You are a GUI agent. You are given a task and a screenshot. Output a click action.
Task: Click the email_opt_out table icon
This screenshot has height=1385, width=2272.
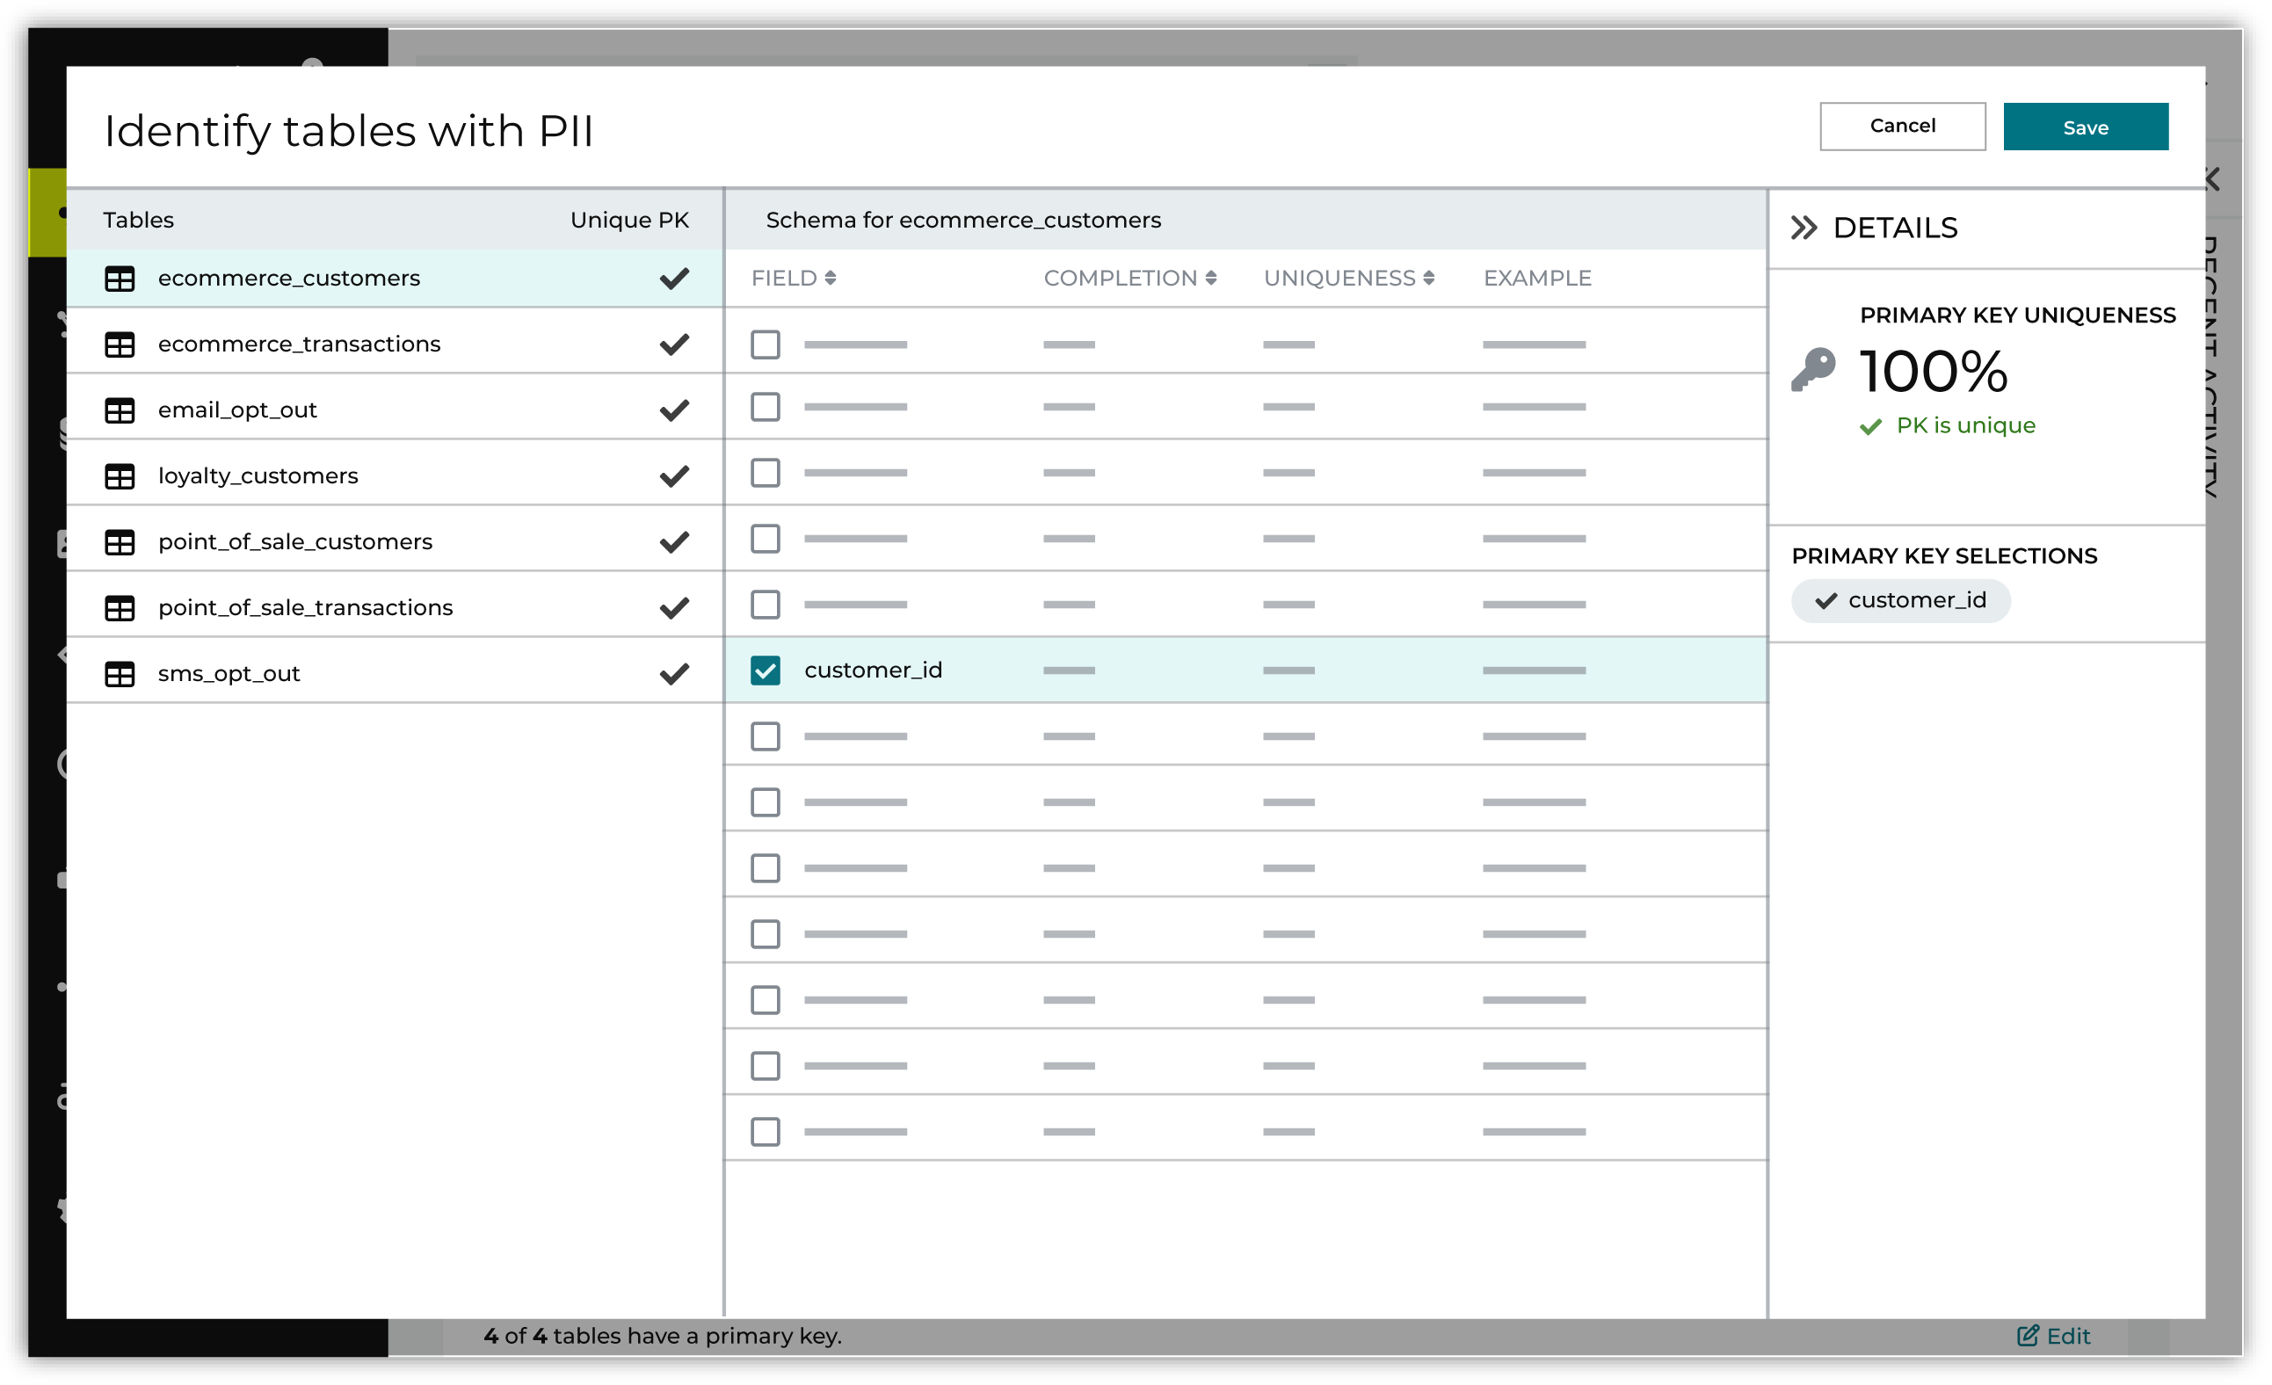point(120,411)
